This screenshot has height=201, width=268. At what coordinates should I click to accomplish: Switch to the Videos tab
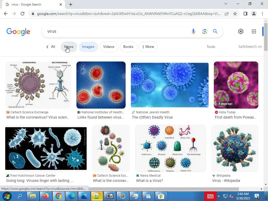point(109,47)
